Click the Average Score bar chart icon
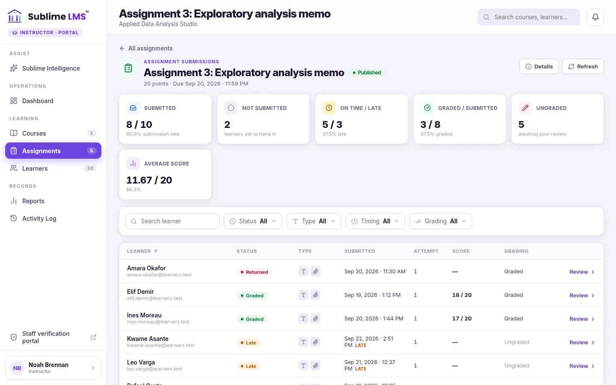 pyautogui.click(x=133, y=163)
